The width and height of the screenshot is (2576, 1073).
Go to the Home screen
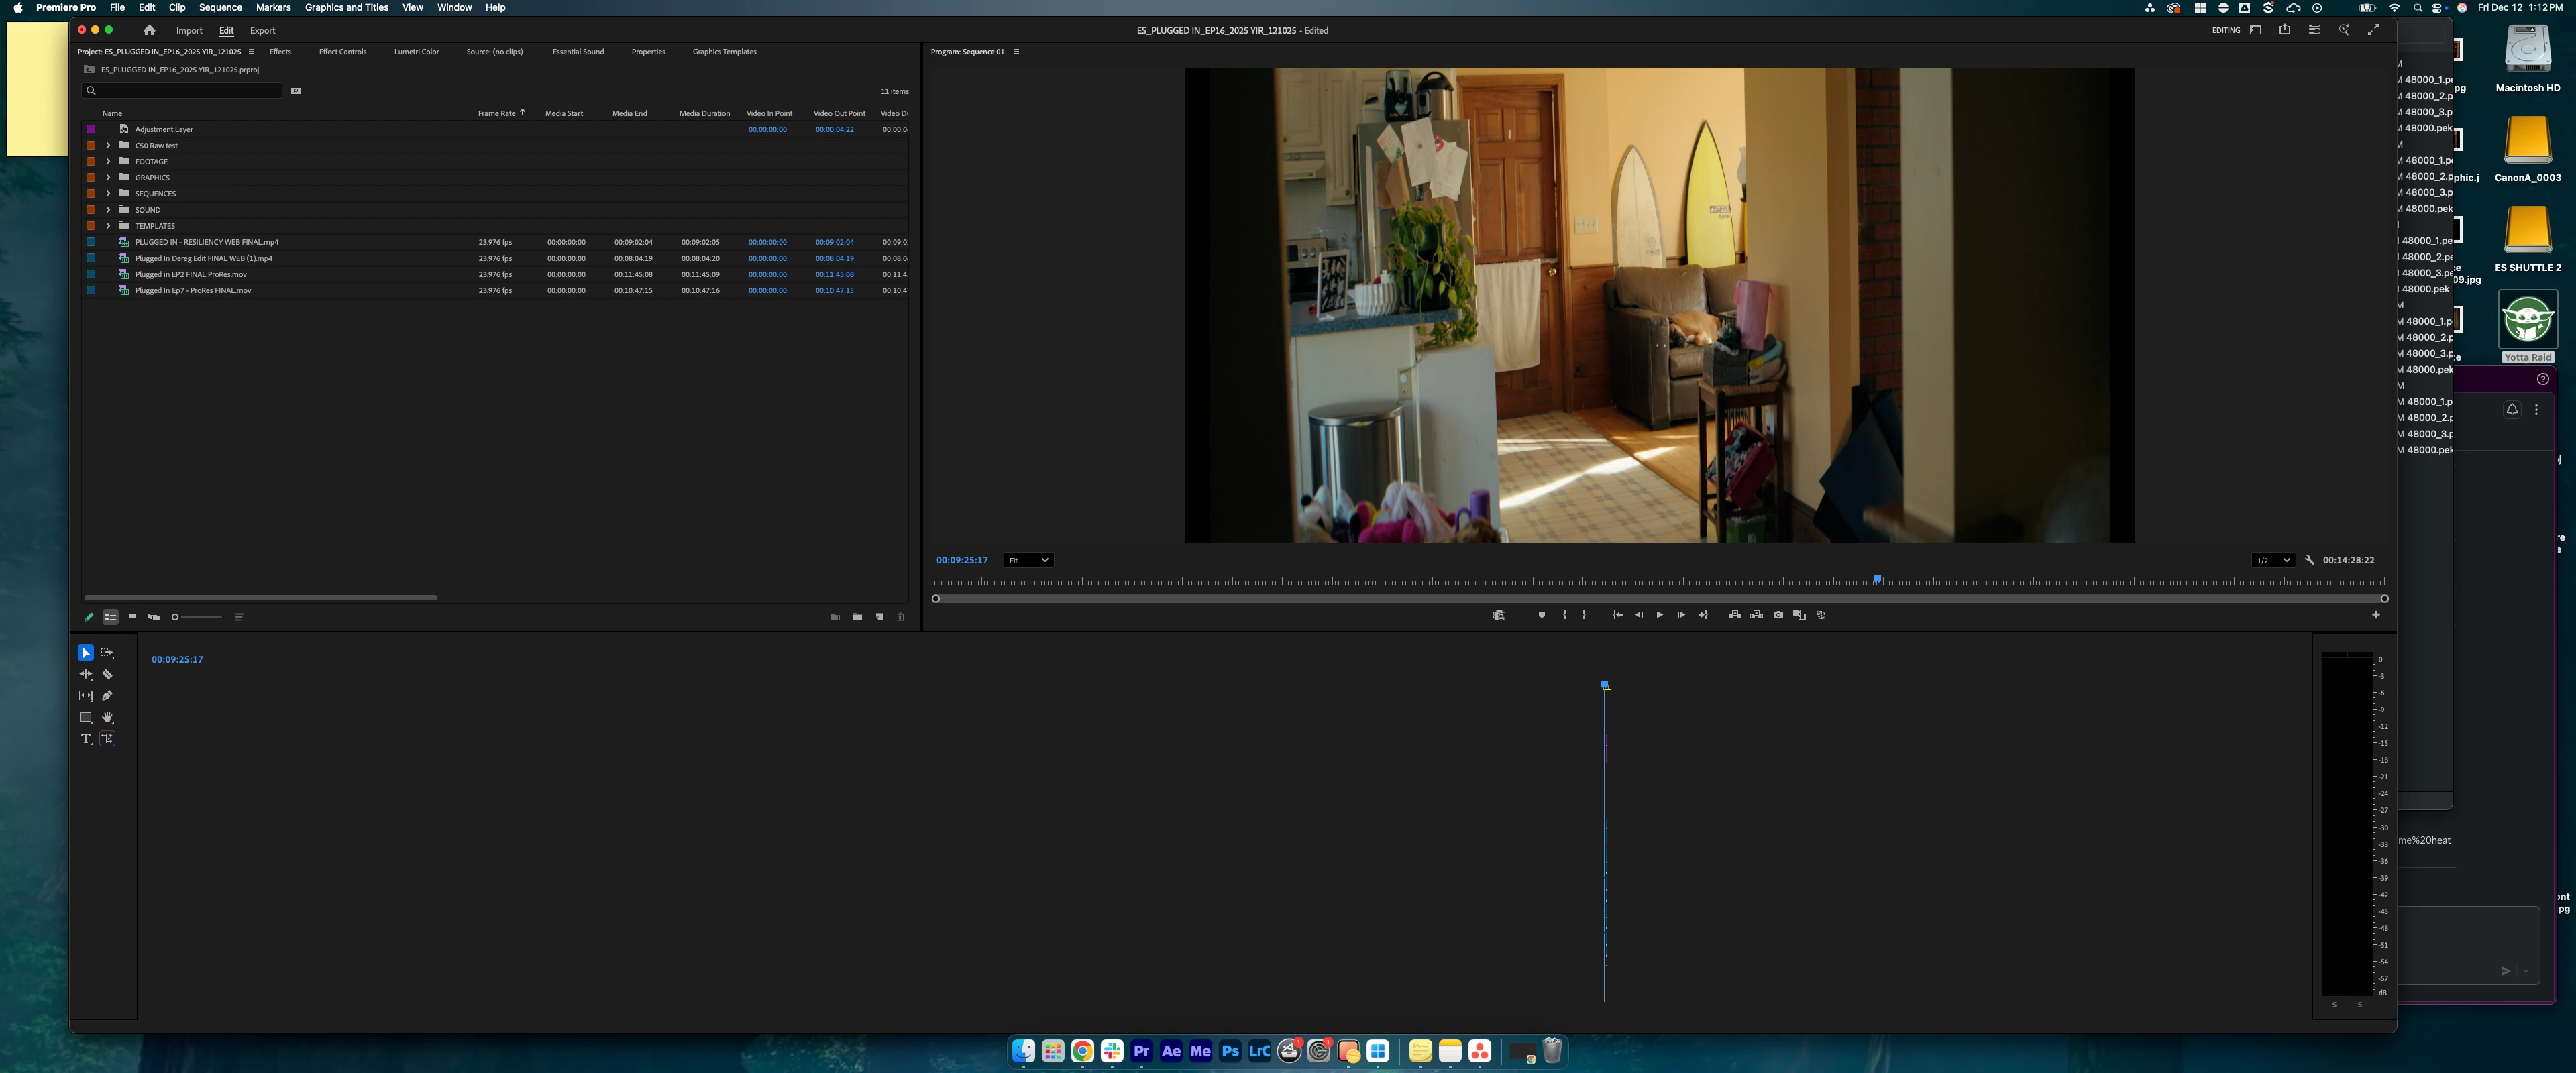pyautogui.click(x=149, y=31)
